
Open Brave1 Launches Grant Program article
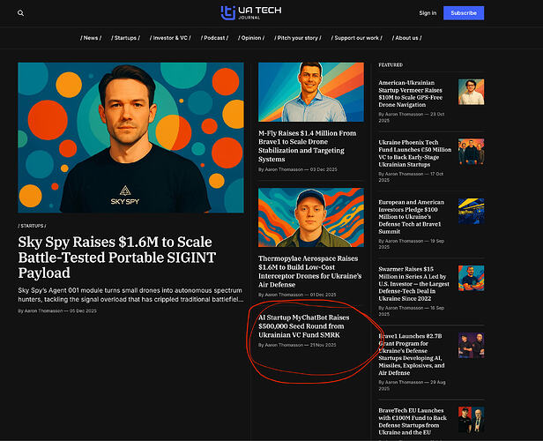pos(412,354)
